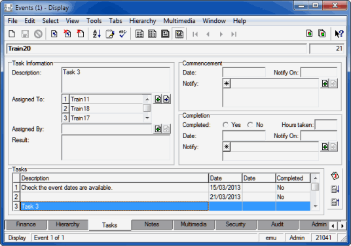The image size is (351, 246).
Task: Select Train18 in Assigned To list
Action: click(106, 109)
